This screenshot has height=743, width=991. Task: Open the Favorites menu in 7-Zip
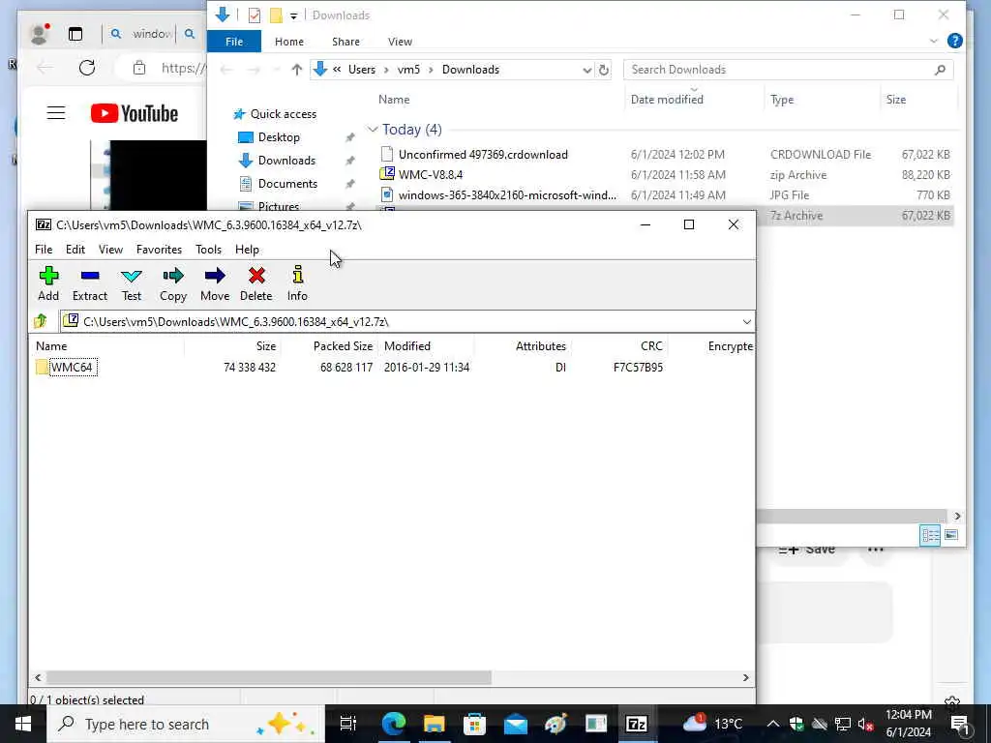(x=160, y=250)
